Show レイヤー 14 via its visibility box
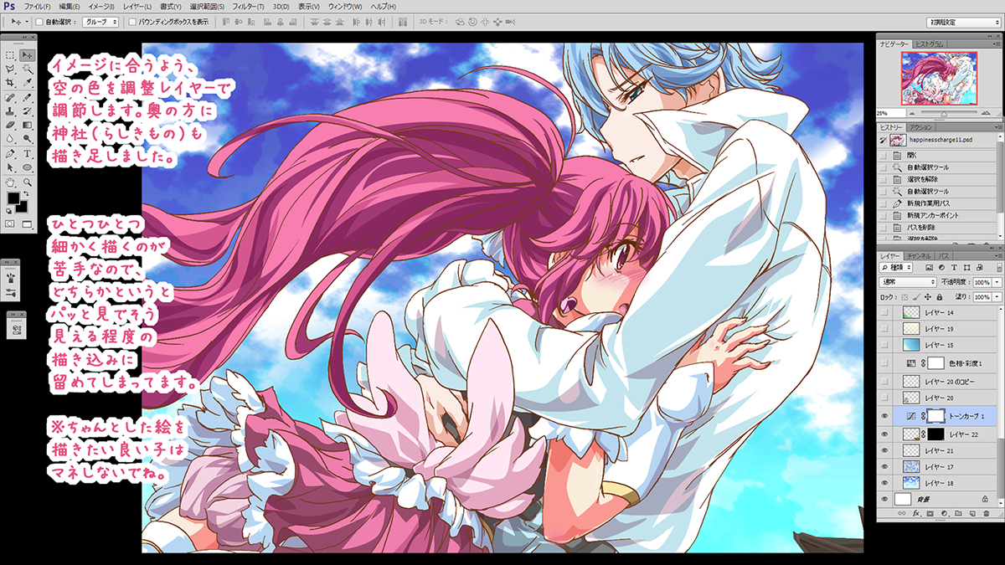 pos(884,312)
